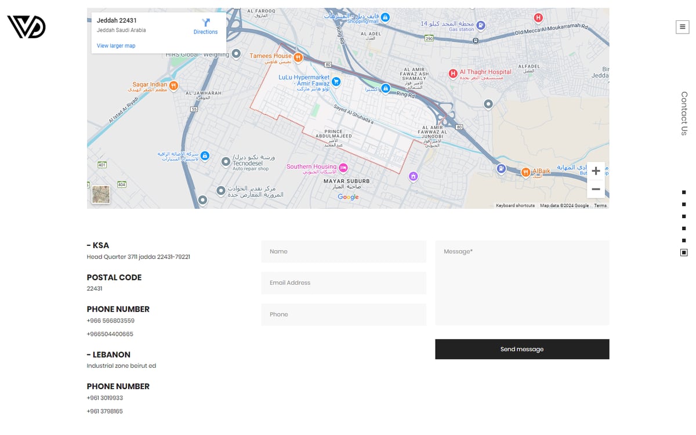Click the purple lodging pin near Mayar Suburb
The height and width of the screenshot is (435, 696).
coord(413,176)
